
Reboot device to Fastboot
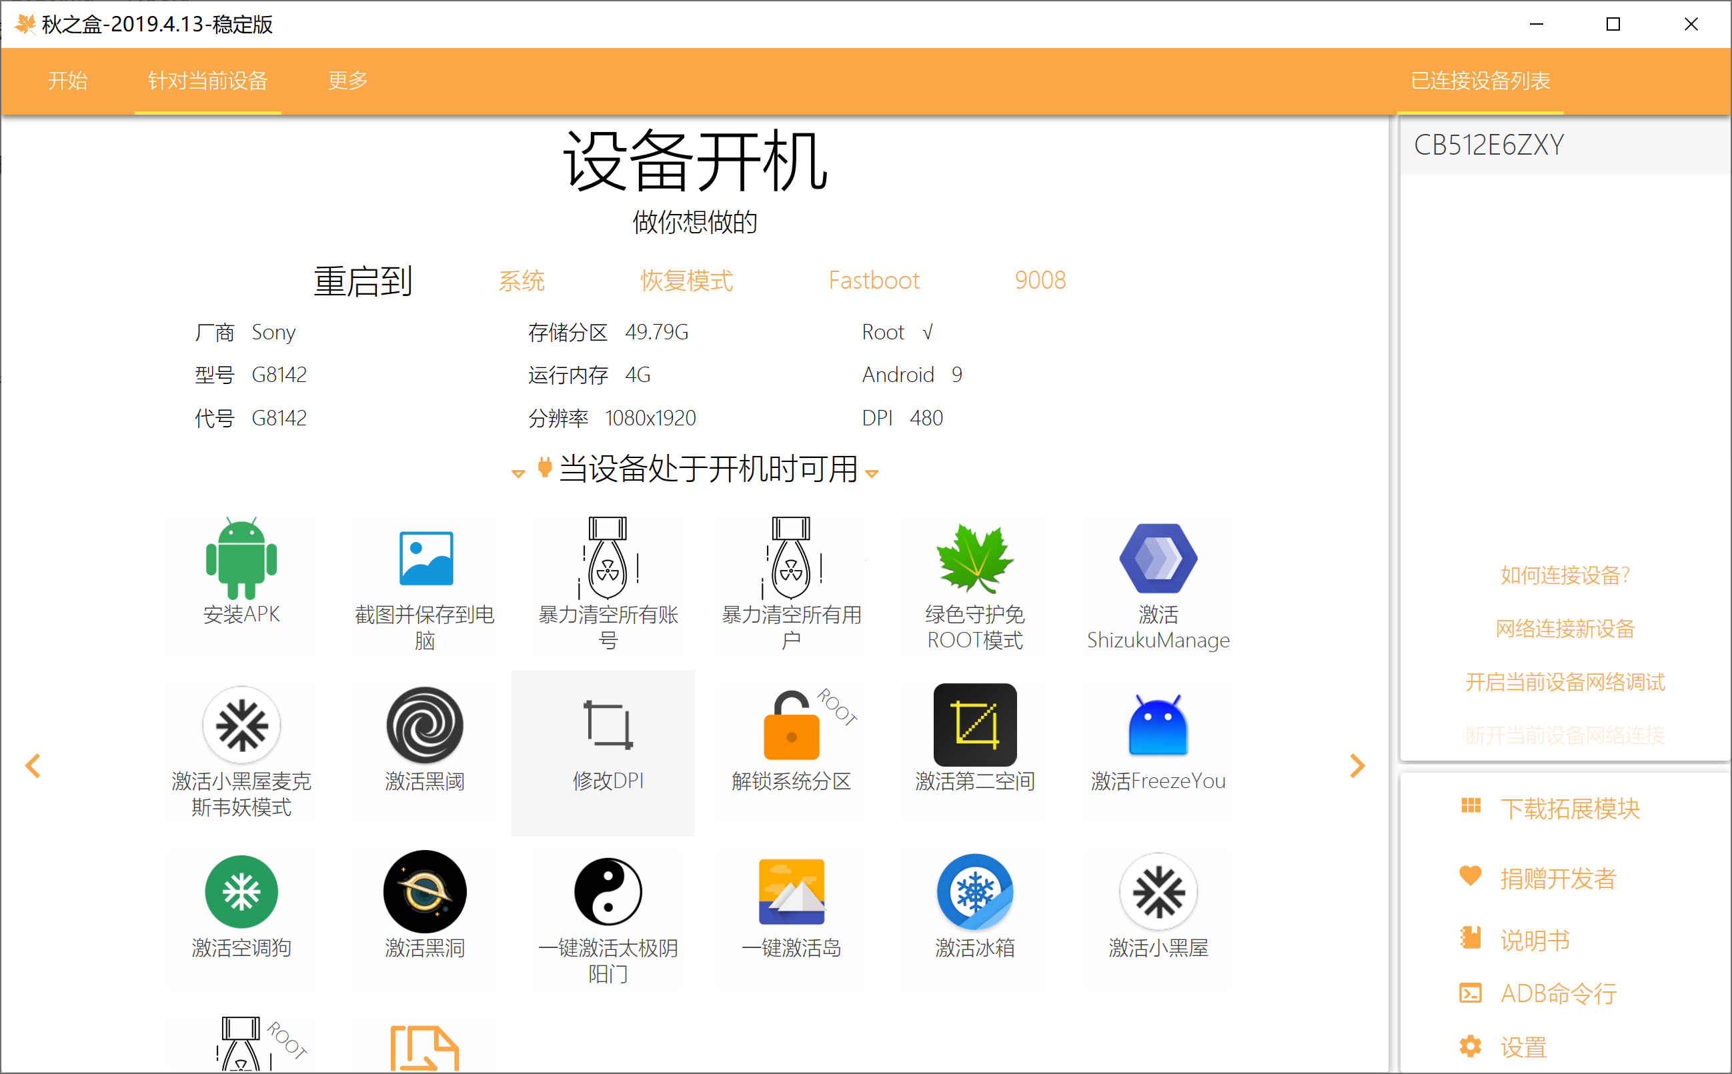(873, 281)
